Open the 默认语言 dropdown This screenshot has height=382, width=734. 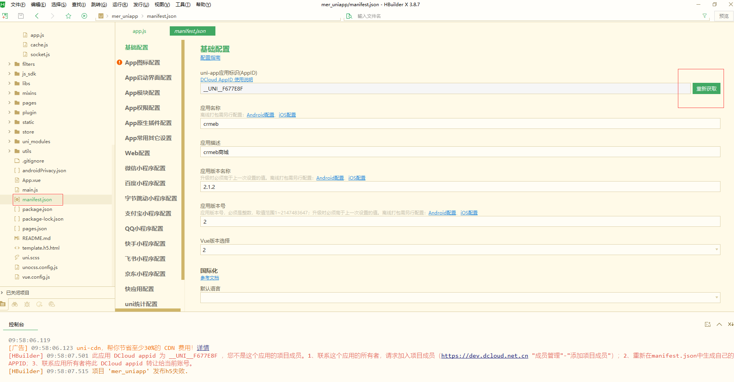click(460, 298)
